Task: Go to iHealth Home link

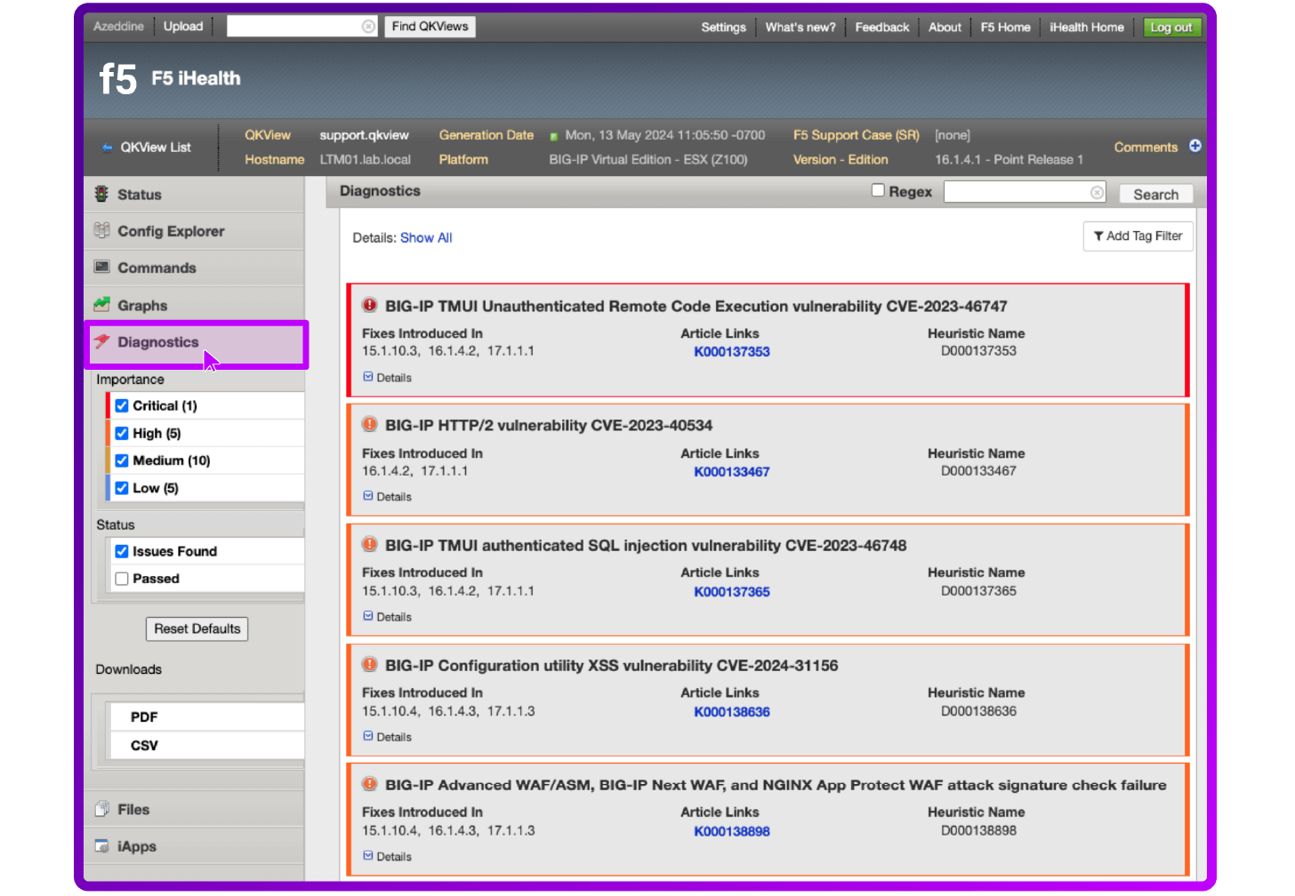Action: point(1086,28)
